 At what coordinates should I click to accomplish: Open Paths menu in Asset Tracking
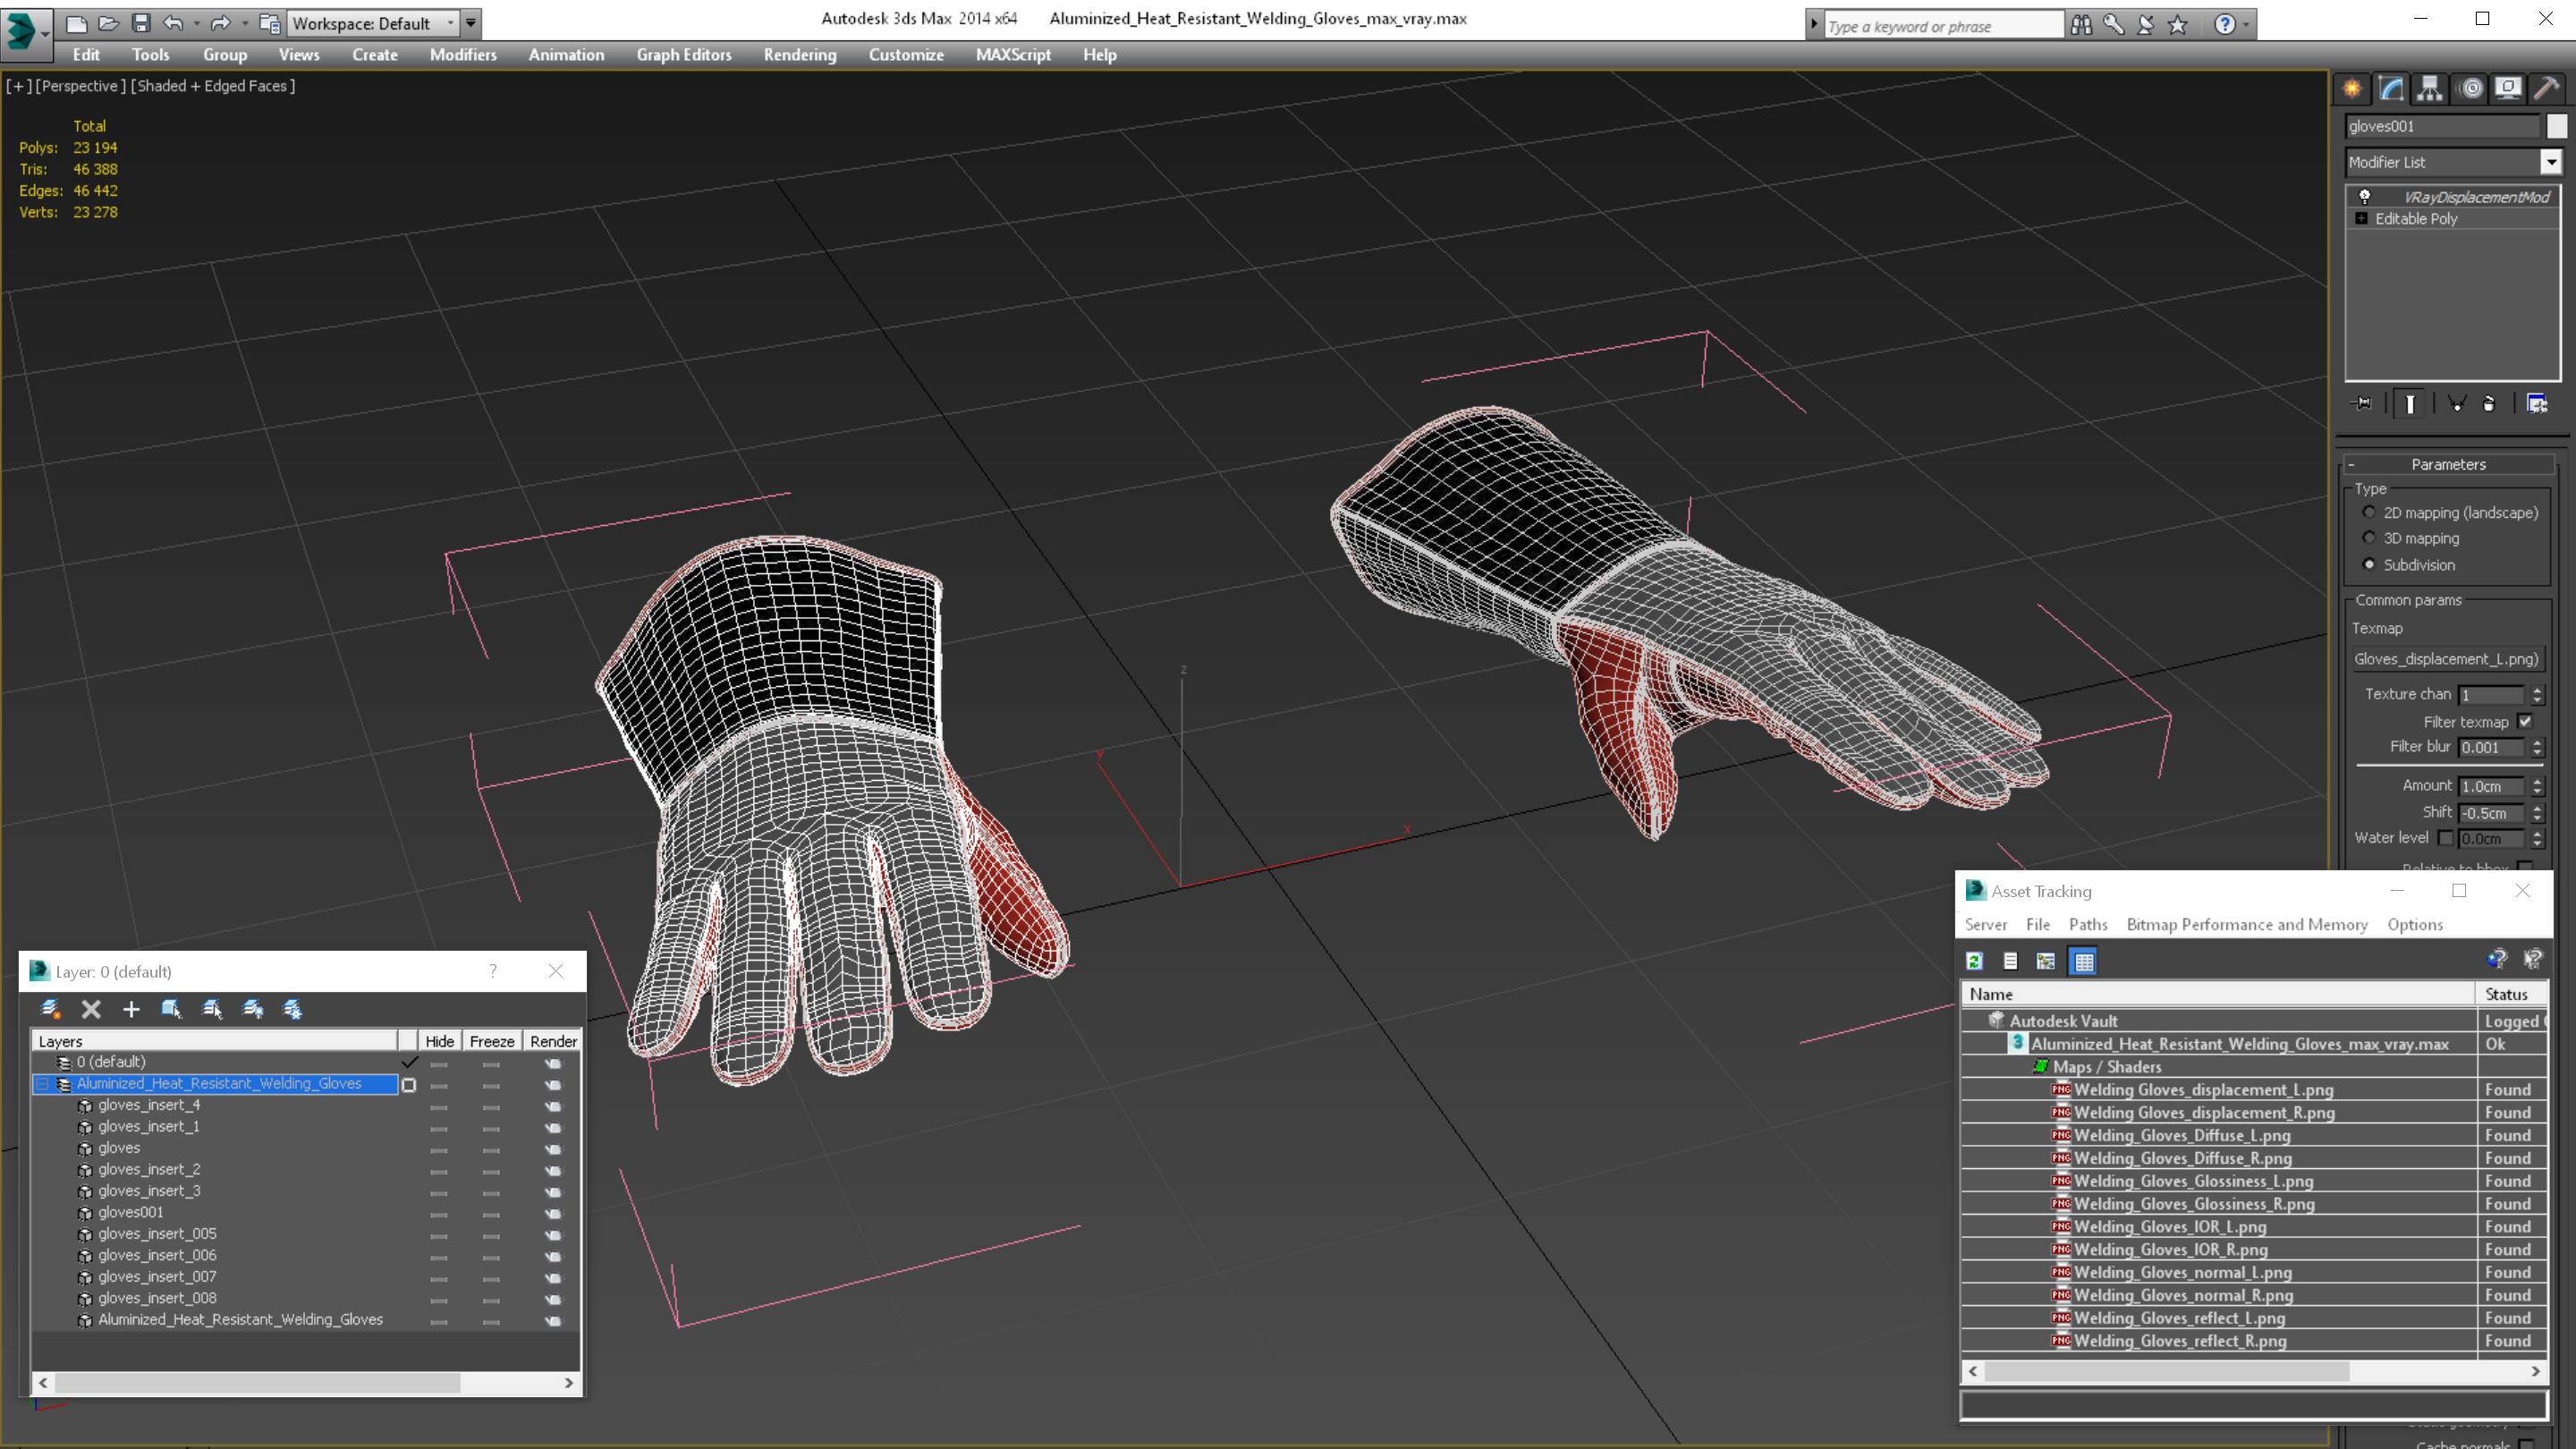2088,924
